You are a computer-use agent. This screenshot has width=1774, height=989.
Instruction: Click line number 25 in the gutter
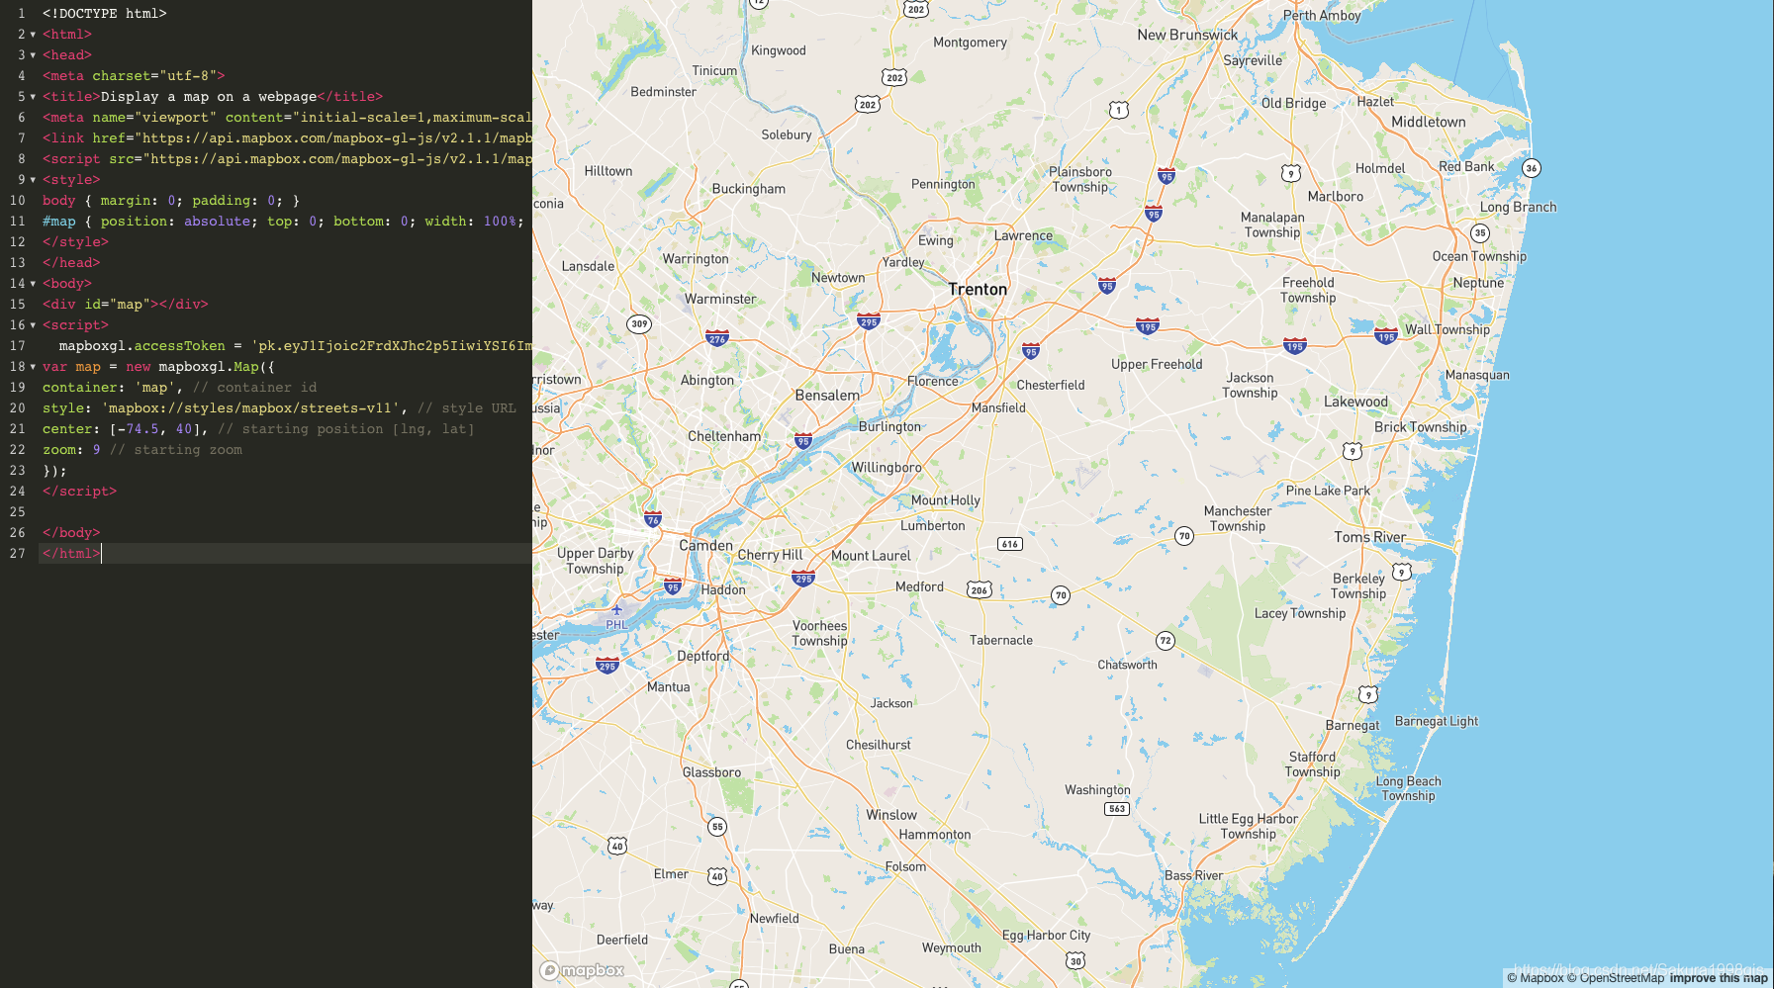click(x=18, y=512)
